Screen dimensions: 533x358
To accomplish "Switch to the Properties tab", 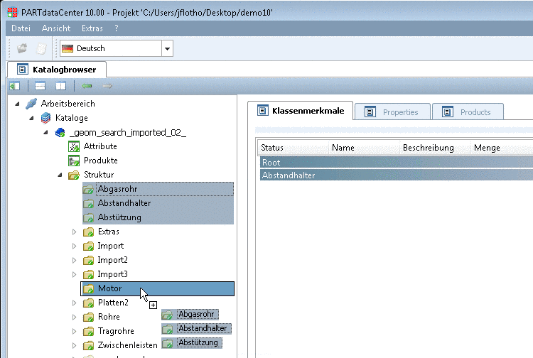I will click(392, 112).
